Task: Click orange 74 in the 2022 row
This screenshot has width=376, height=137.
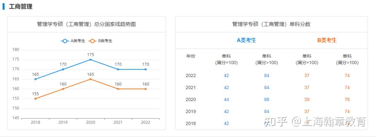Action: (347, 76)
